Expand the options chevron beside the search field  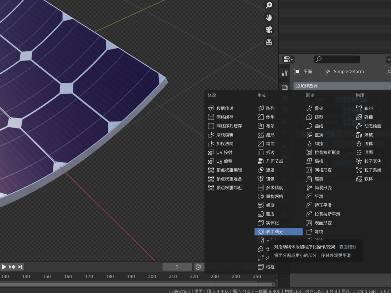click(388, 59)
